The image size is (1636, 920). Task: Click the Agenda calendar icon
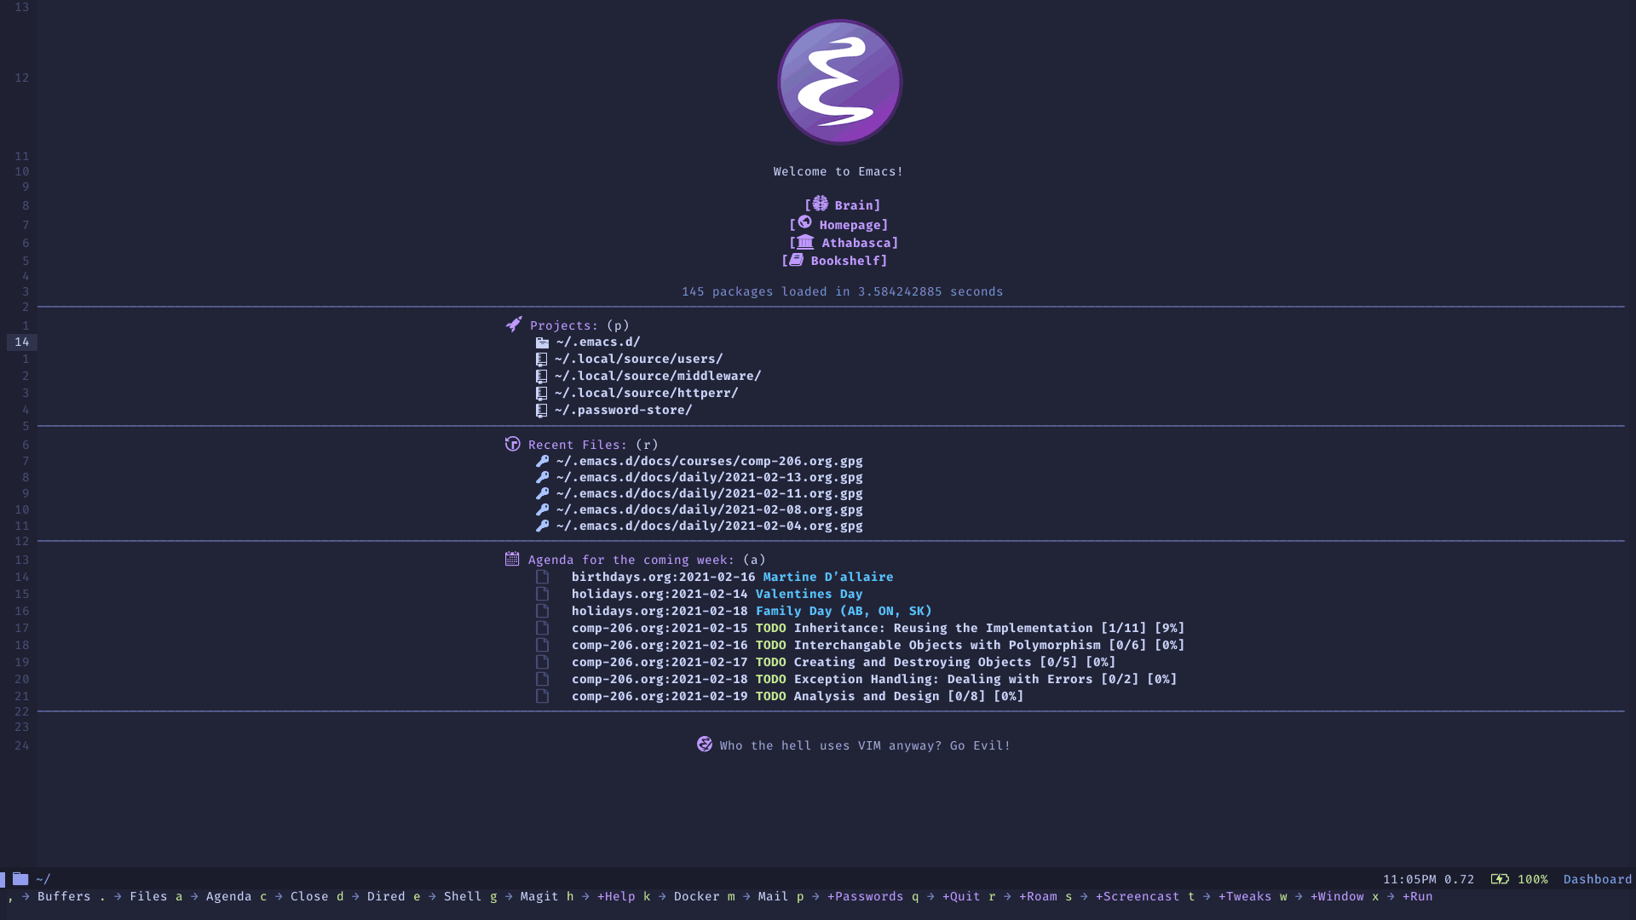pyautogui.click(x=511, y=558)
